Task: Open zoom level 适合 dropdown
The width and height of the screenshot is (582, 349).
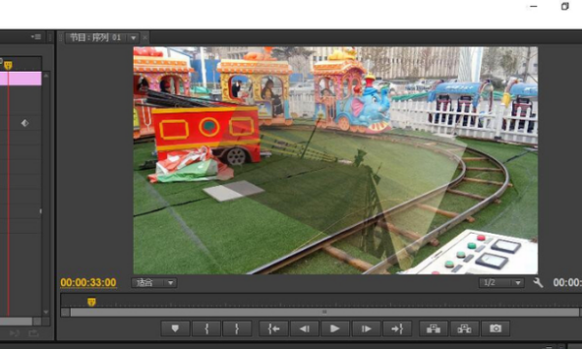Action: click(x=154, y=283)
